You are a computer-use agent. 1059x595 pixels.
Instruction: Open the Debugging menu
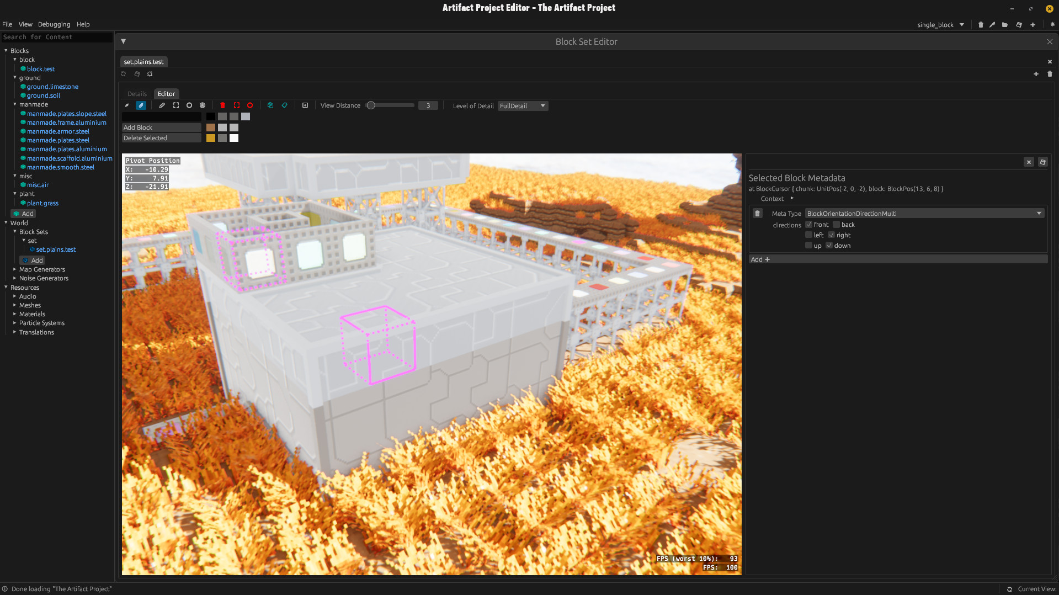coord(54,24)
